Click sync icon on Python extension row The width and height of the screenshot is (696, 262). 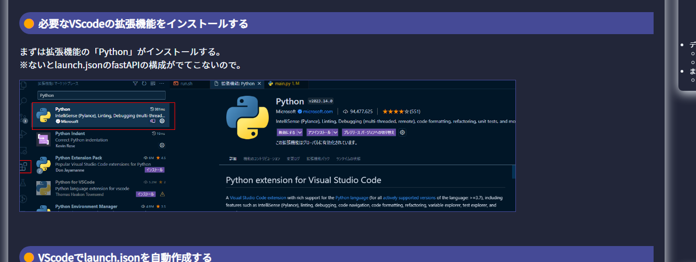(153, 121)
